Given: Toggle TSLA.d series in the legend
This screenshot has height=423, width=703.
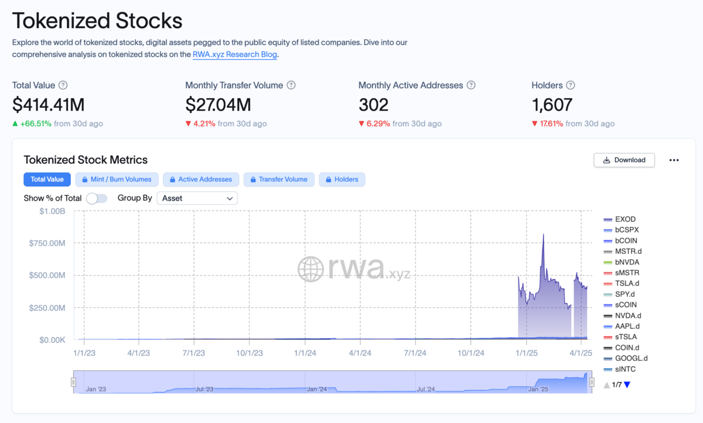Looking at the screenshot, I should (621, 283).
